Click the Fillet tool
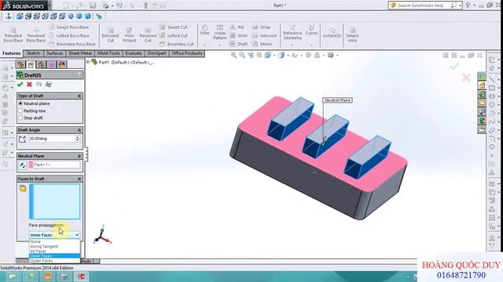Screen dimensions: 503x282 pos(204,30)
